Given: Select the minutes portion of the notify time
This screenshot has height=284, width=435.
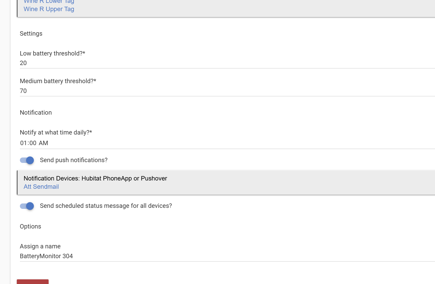Looking at the screenshot, I should pos(33,143).
